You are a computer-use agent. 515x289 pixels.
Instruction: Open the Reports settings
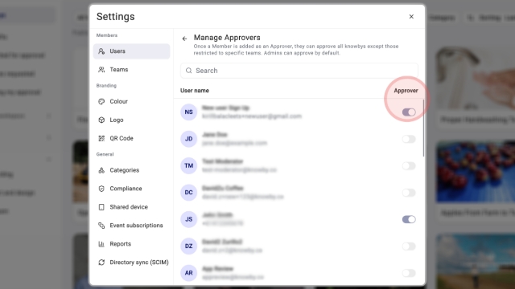tap(131, 244)
